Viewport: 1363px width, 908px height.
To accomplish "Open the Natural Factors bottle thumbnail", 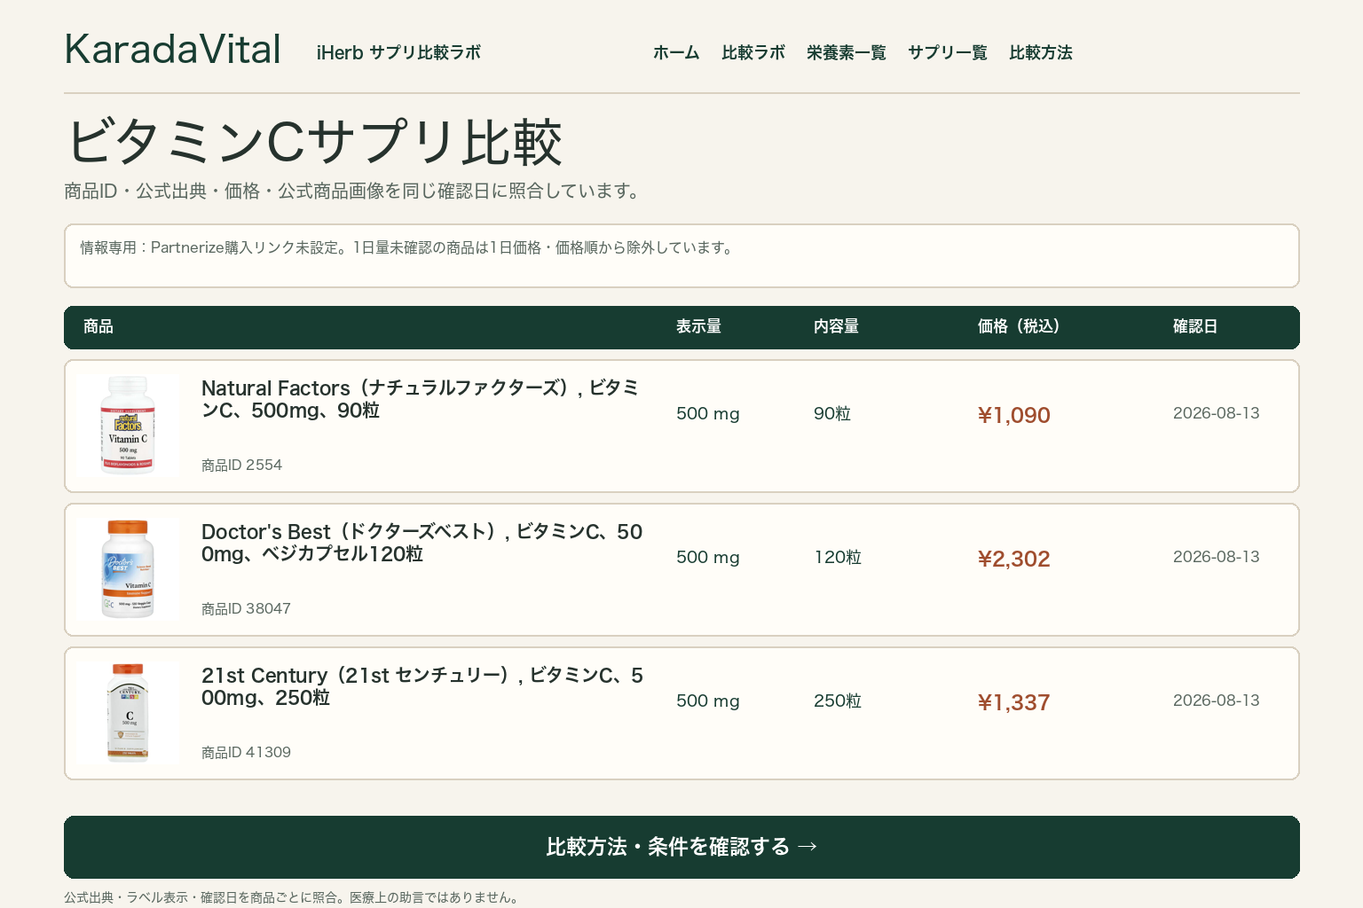I will (x=128, y=426).
